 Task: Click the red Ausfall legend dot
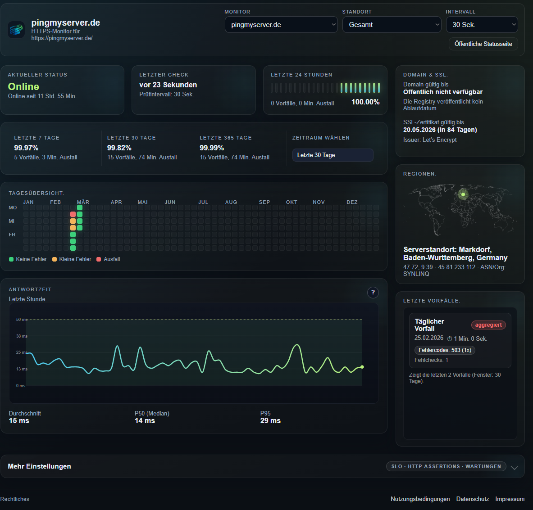click(x=99, y=259)
